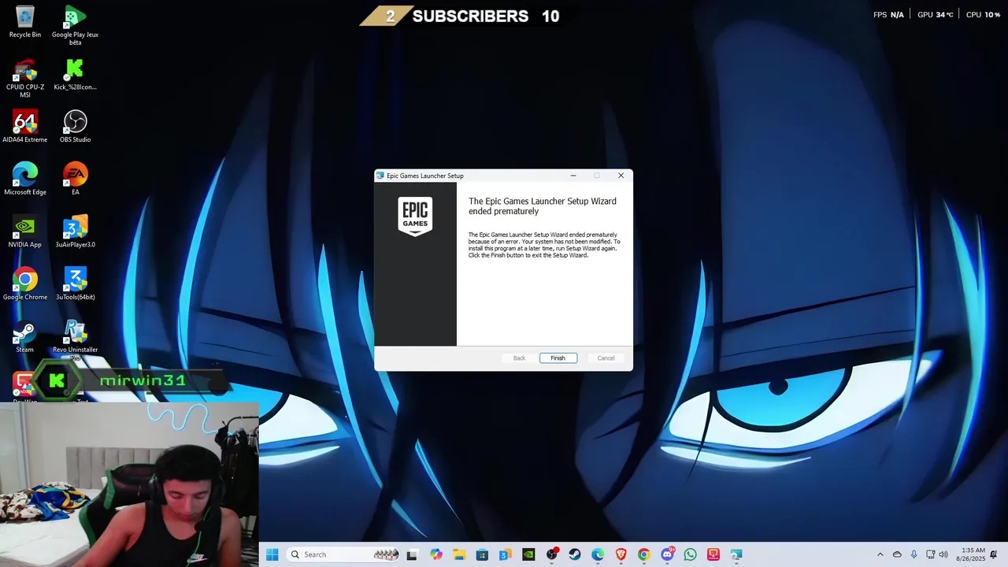Select OBS Studio desktop icon

pos(75,126)
